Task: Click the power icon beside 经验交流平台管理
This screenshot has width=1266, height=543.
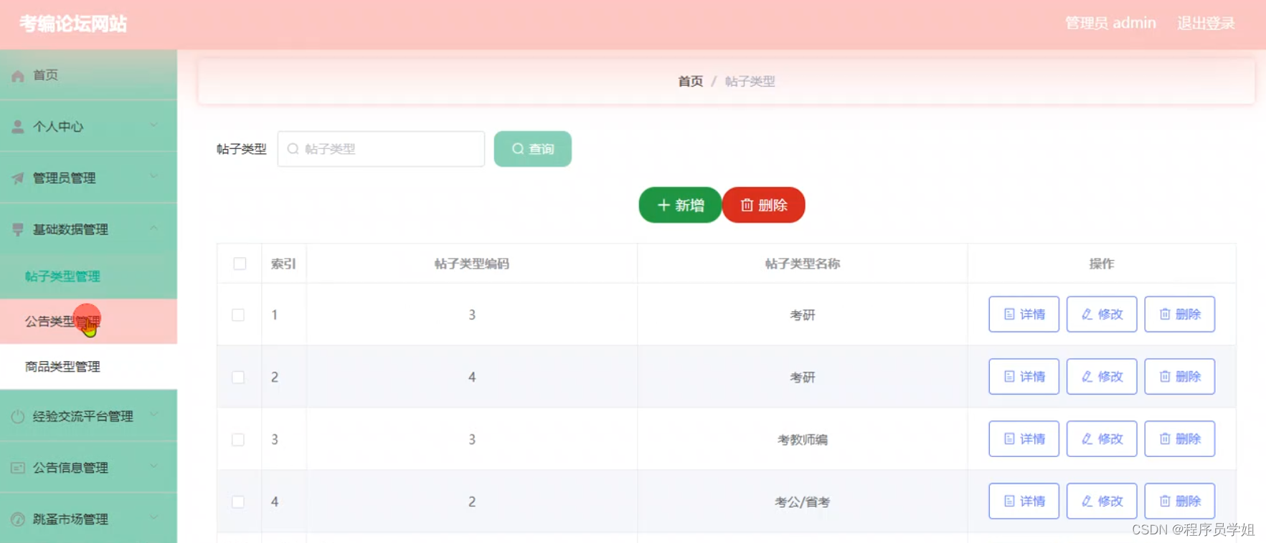Action: [18, 416]
